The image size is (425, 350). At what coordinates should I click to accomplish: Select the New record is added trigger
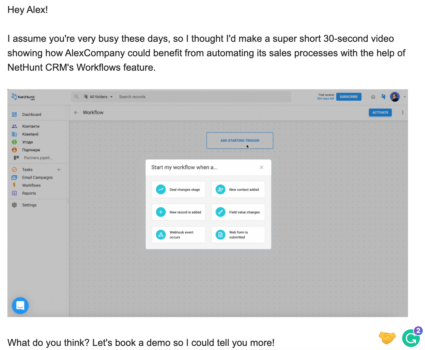coord(178,212)
